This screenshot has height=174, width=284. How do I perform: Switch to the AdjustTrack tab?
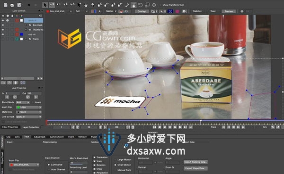(x=40, y=137)
